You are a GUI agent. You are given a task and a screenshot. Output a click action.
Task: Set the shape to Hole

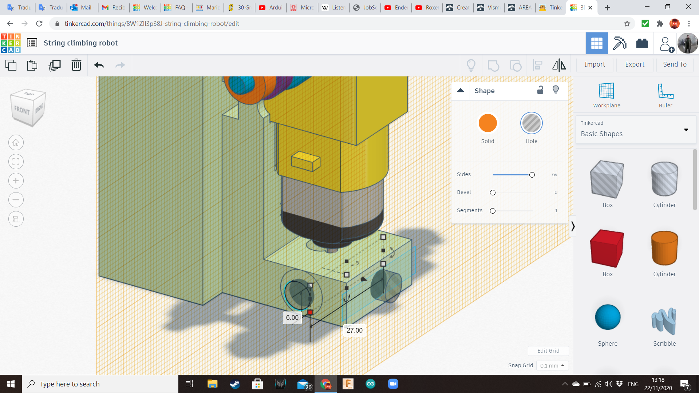(x=531, y=123)
